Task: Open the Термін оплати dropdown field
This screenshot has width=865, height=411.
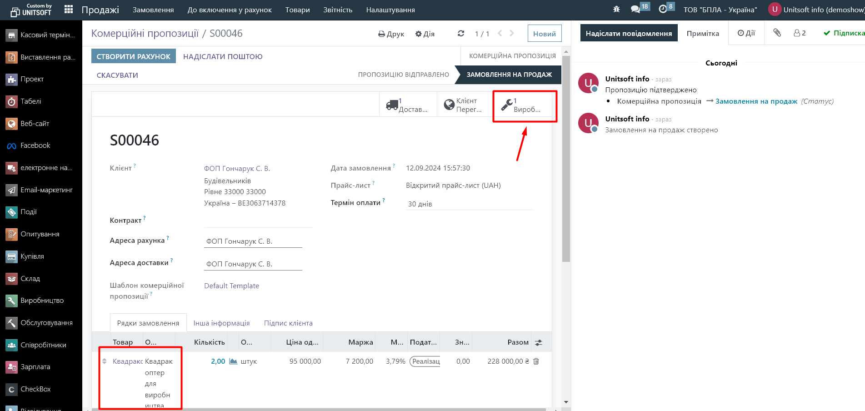Action: point(469,204)
